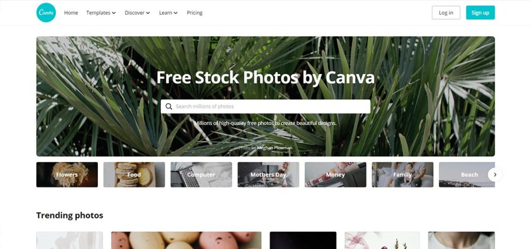Click the search magnifier icon
This screenshot has height=249, width=531.
169,107
